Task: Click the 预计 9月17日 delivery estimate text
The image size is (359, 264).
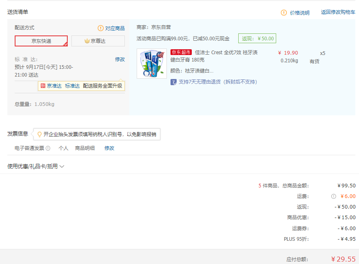Action: [44, 71]
